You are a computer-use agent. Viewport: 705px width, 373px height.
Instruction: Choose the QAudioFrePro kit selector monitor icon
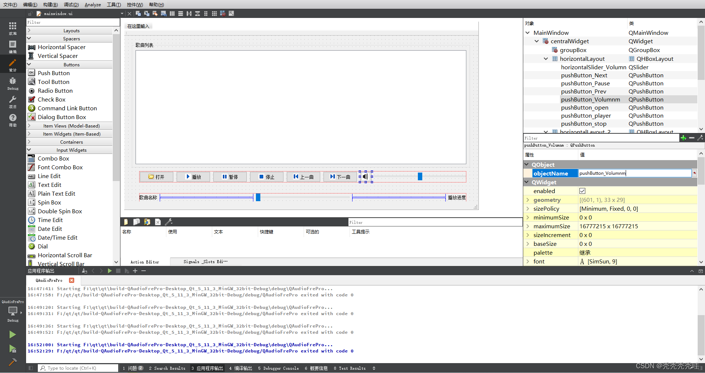[x=12, y=311]
